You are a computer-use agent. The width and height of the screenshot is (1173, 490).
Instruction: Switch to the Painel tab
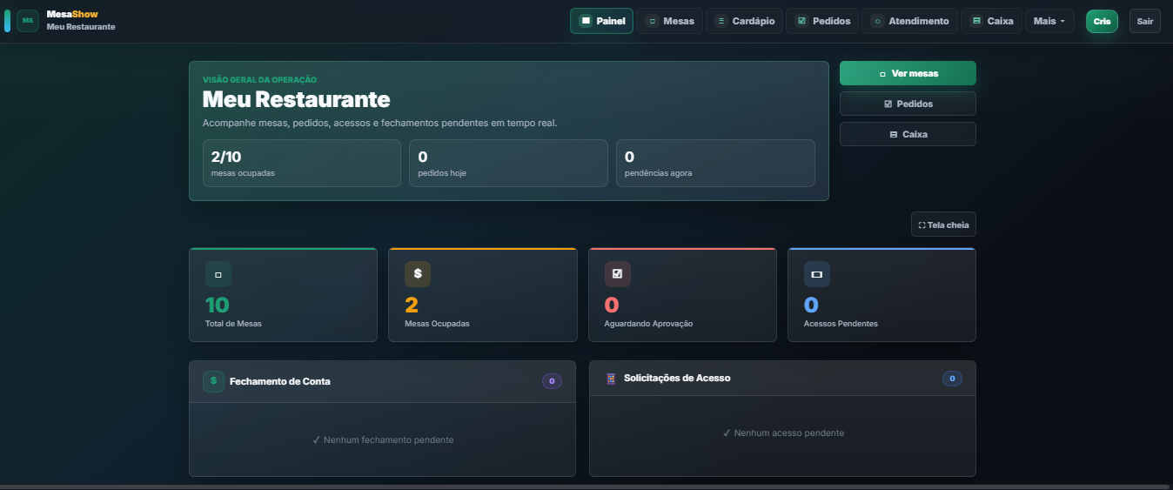pos(601,21)
